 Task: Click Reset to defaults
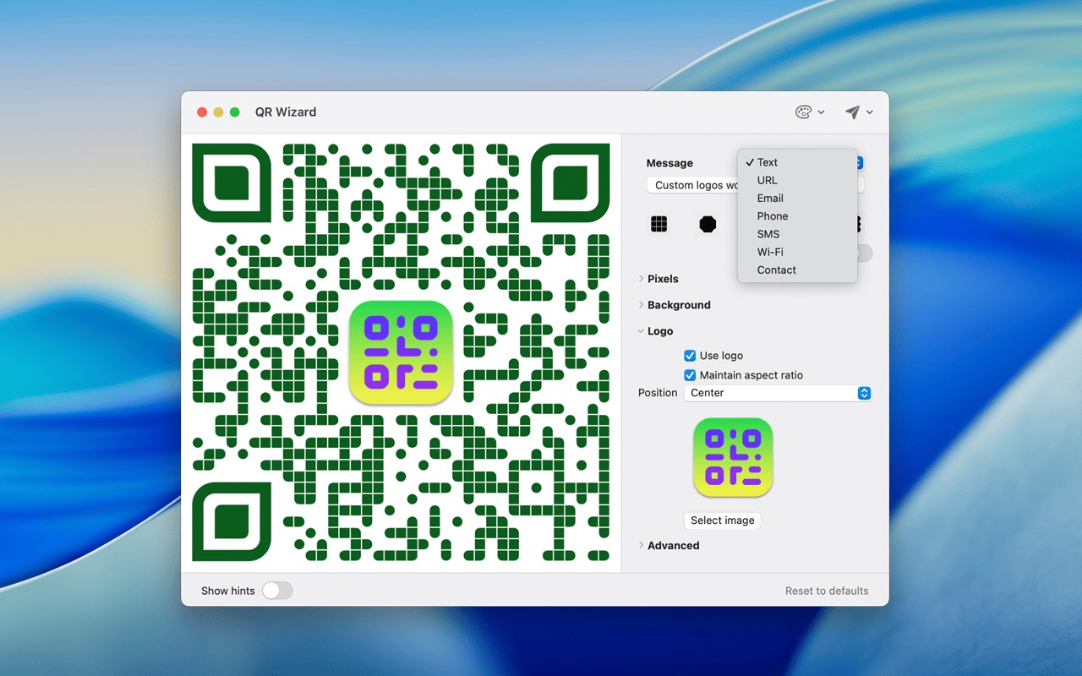[827, 591]
